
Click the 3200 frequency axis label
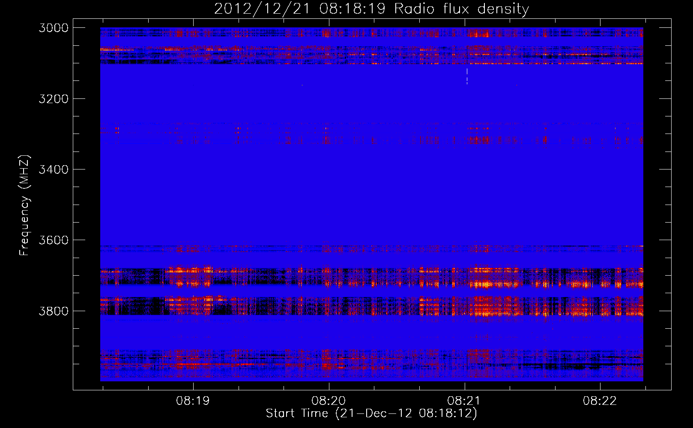pyautogui.click(x=53, y=99)
